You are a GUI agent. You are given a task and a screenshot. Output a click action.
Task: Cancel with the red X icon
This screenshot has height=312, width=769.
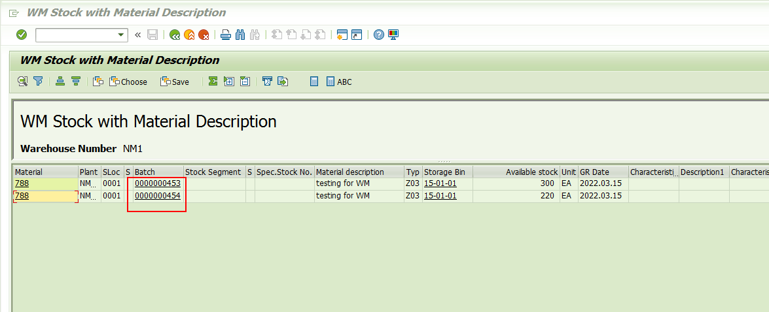pos(204,35)
